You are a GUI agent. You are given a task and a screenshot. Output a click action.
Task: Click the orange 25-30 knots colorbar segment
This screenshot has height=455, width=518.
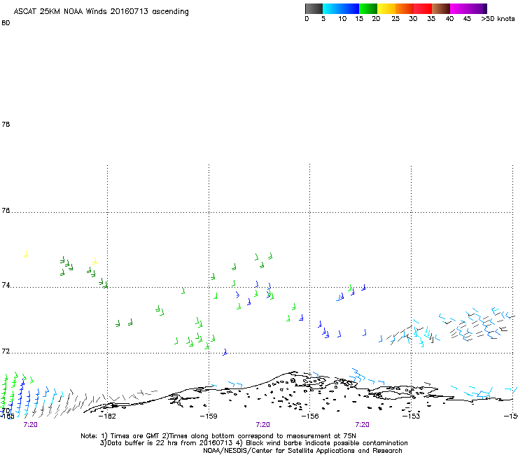coord(405,8)
